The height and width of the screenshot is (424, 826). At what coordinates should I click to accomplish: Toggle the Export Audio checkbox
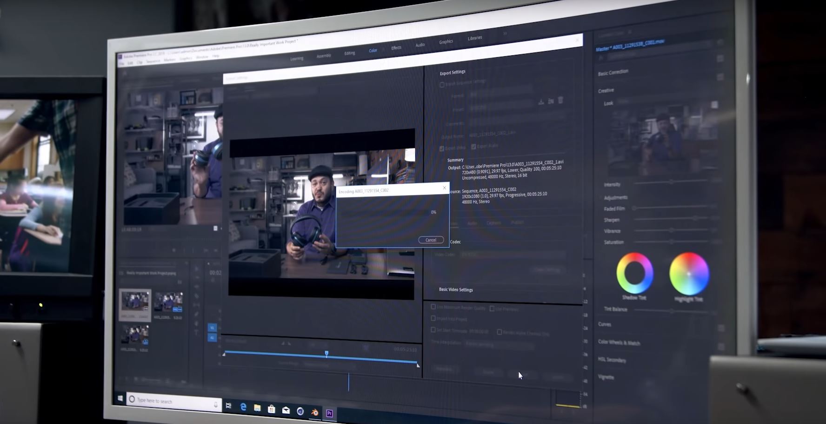click(473, 147)
